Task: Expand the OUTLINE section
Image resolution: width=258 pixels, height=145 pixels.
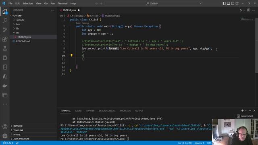Action: click(x=18, y=126)
